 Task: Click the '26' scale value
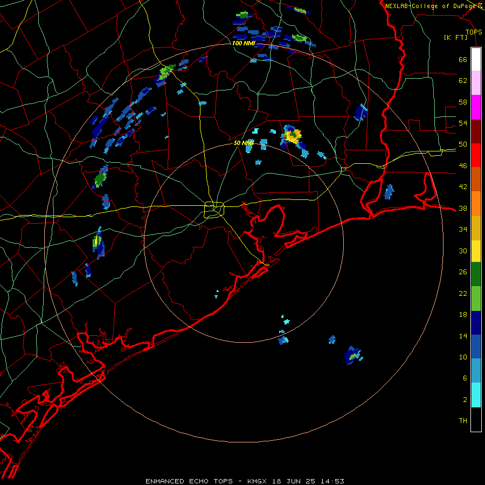click(x=463, y=272)
